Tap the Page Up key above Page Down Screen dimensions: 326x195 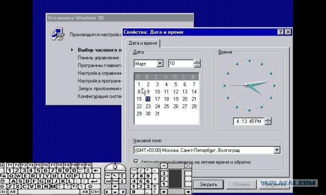(123, 176)
